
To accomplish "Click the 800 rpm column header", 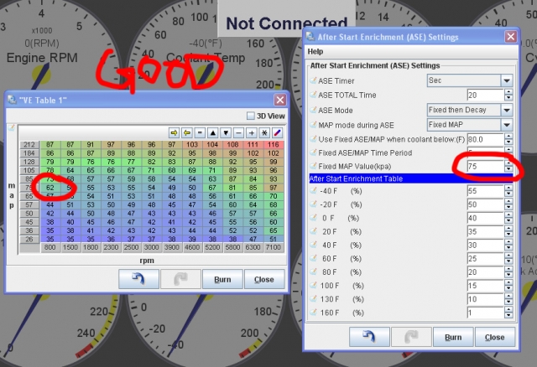I will click(50, 247).
